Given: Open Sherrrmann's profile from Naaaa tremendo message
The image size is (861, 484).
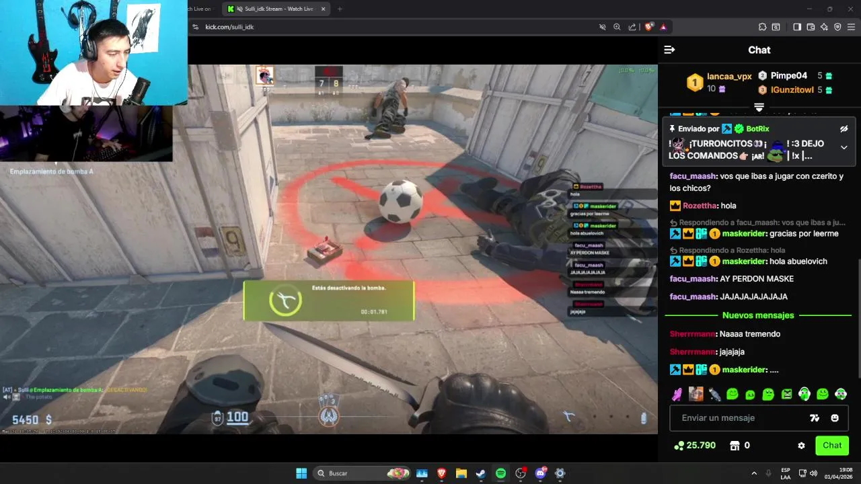Looking at the screenshot, I should pyautogui.click(x=692, y=334).
